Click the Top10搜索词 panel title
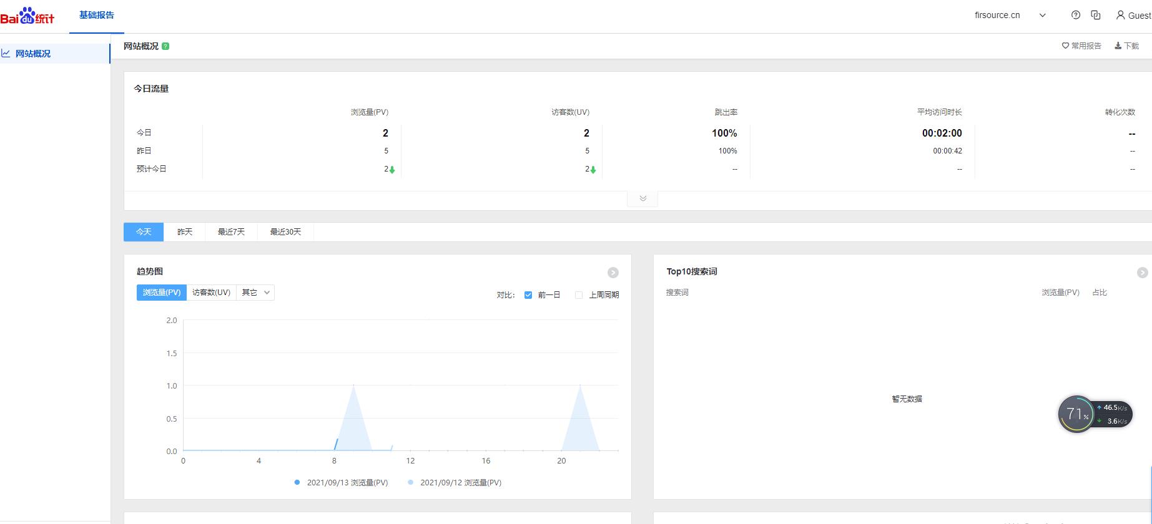This screenshot has width=1152, height=524. 692,271
